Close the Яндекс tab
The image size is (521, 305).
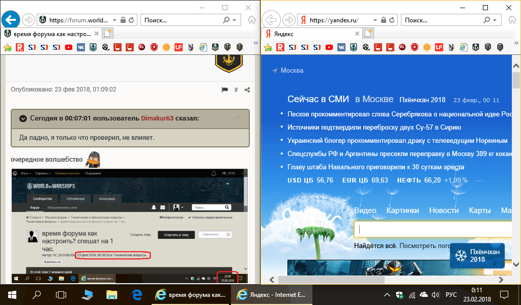coord(357,34)
